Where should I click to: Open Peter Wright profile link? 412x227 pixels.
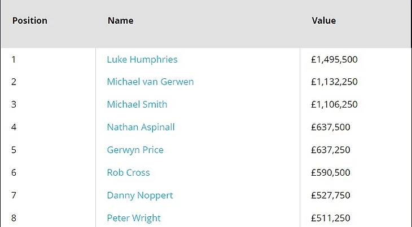point(134,218)
